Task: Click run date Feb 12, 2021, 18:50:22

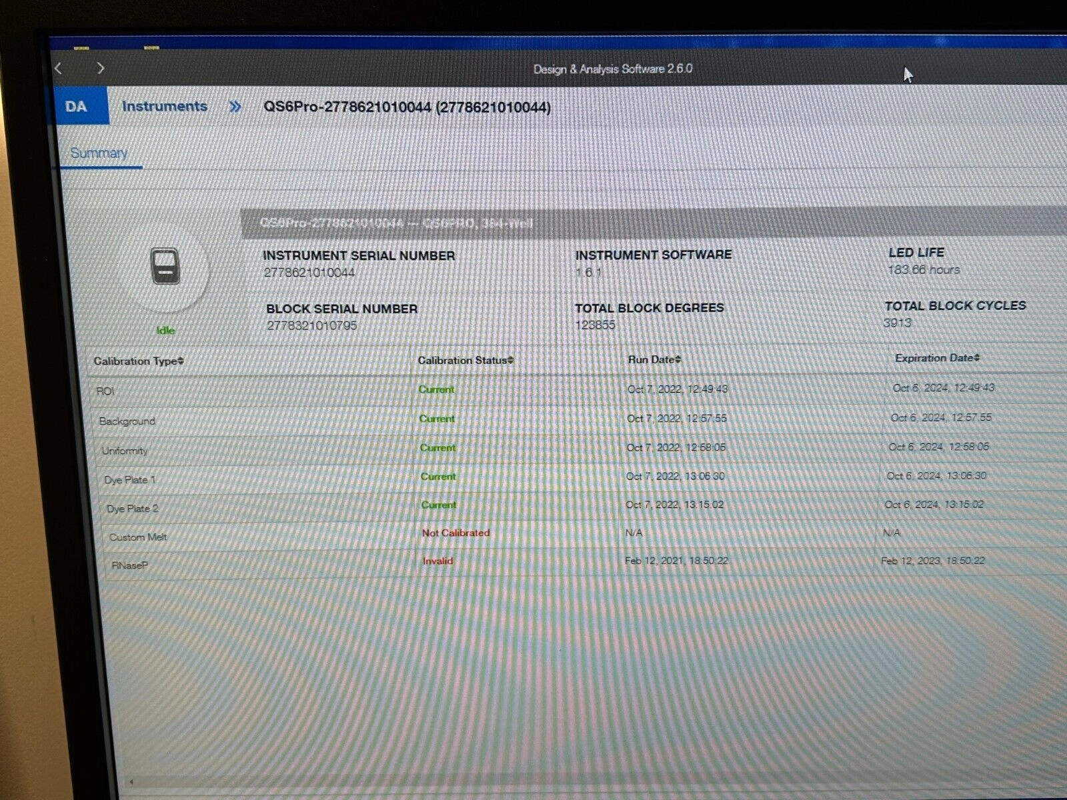Action: click(676, 561)
